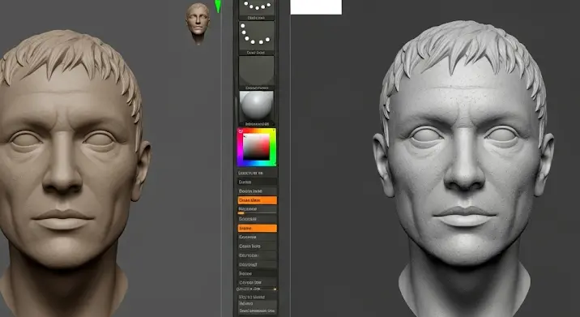Select the clay head thumbnail preview

(198, 23)
